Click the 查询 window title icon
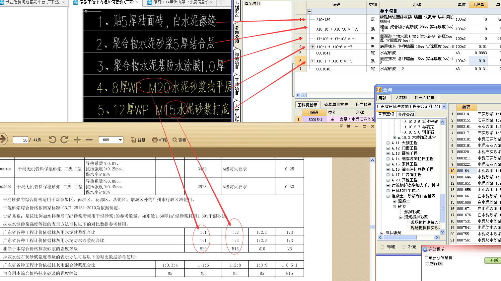 click(x=379, y=90)
